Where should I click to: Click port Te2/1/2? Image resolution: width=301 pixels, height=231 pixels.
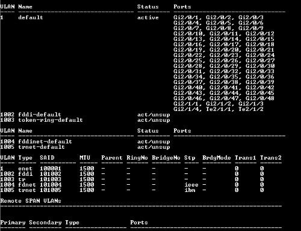pos(251,109)
